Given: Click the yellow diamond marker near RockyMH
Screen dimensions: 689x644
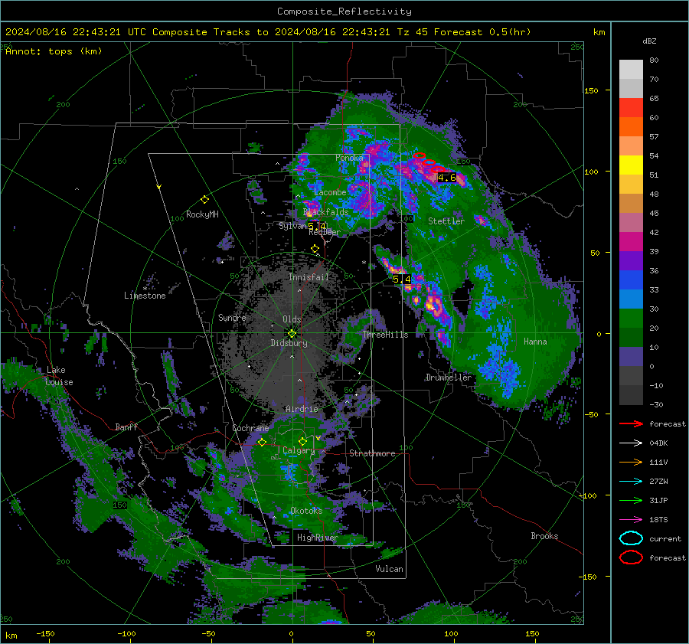Looking at the screenshot, I should pos(204,200).
